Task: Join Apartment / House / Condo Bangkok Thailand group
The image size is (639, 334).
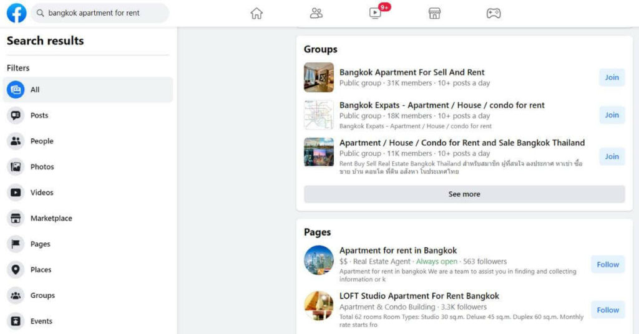Action: click(x=612, y=156)
